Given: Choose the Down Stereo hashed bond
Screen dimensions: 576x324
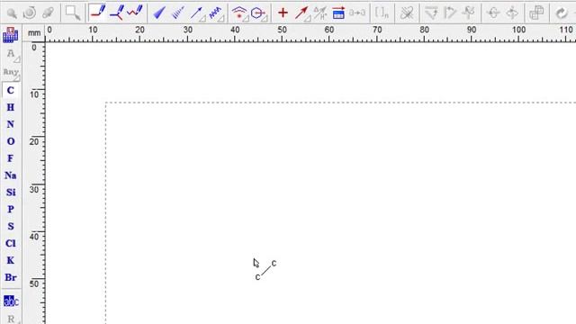Looking at the screenshot, I should (x=178, y=13).
